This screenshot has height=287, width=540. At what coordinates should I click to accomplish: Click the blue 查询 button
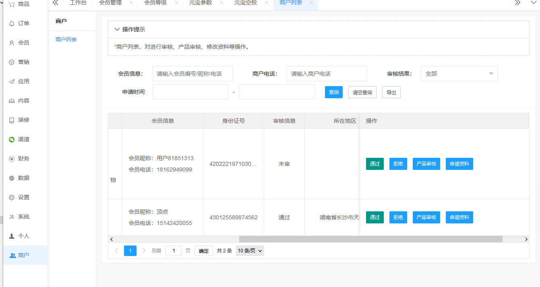(333, 92)
